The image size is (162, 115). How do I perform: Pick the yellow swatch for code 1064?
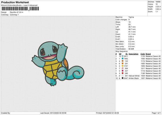point(123,66)
